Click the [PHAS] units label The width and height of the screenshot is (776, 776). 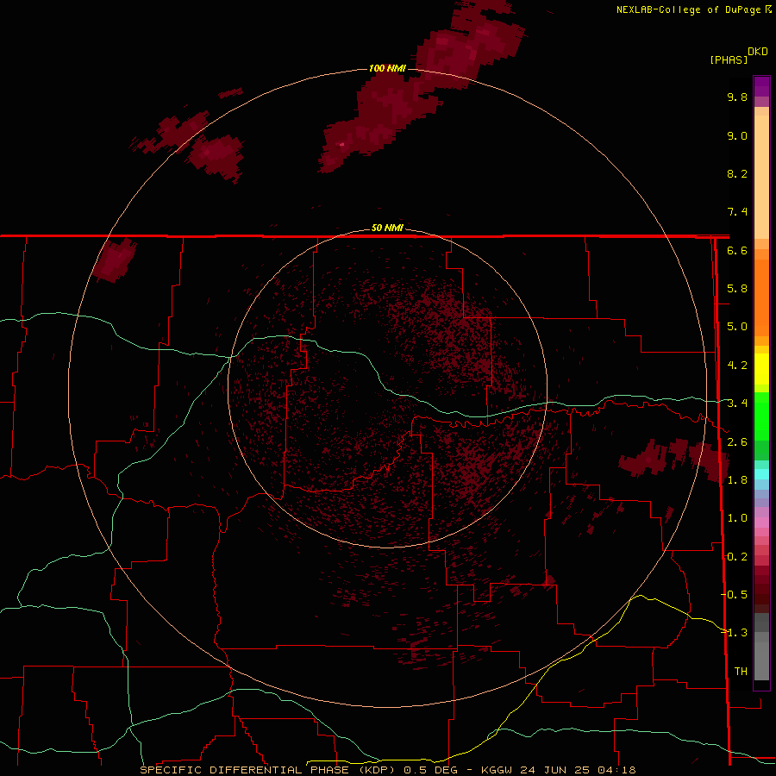[x=729, y=59]
